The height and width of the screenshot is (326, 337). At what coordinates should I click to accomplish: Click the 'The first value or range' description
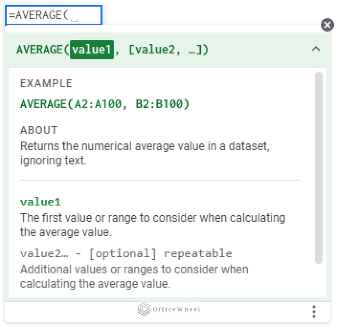coord(153,225)
